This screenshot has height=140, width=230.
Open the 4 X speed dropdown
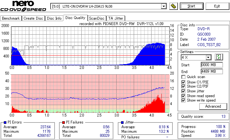(196, 57)
